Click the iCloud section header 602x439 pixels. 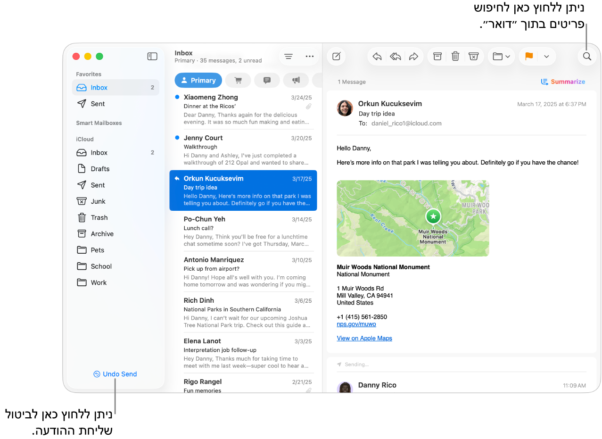[x=85, y=139]
